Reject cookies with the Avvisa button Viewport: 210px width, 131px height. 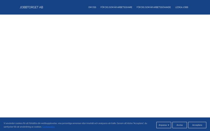coord(179,125)
